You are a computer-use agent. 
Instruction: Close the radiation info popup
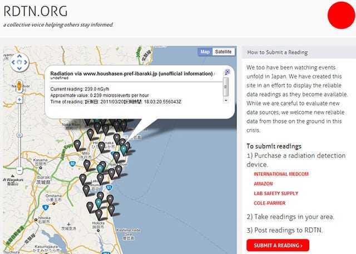point(227,72)
